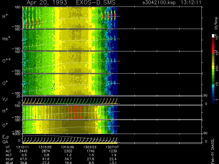Click the 'InLat' row label
The width and height of the screenshot is (219, 164).
[9, 159]
